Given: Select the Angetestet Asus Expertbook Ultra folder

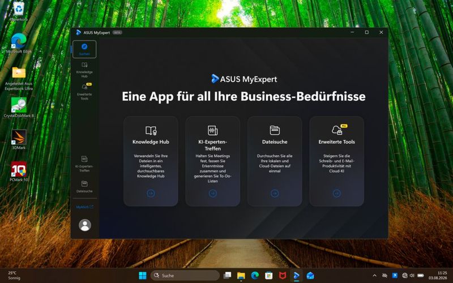Looking at the screenshot, I should point(19,78).
